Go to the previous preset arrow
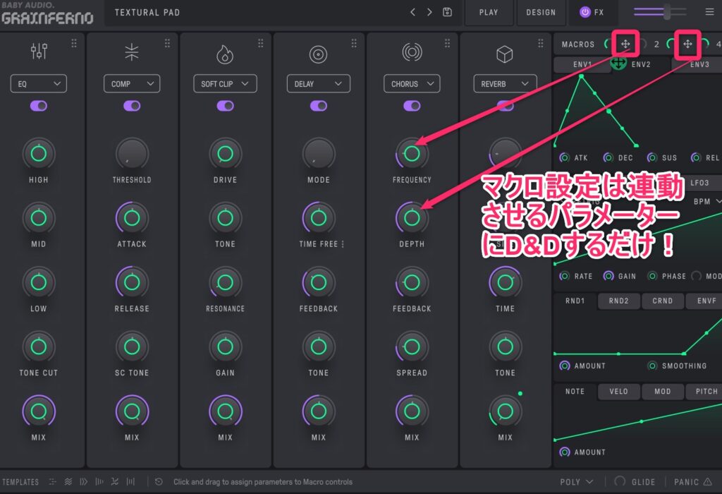Screen dimensions: 722x494 413,12
